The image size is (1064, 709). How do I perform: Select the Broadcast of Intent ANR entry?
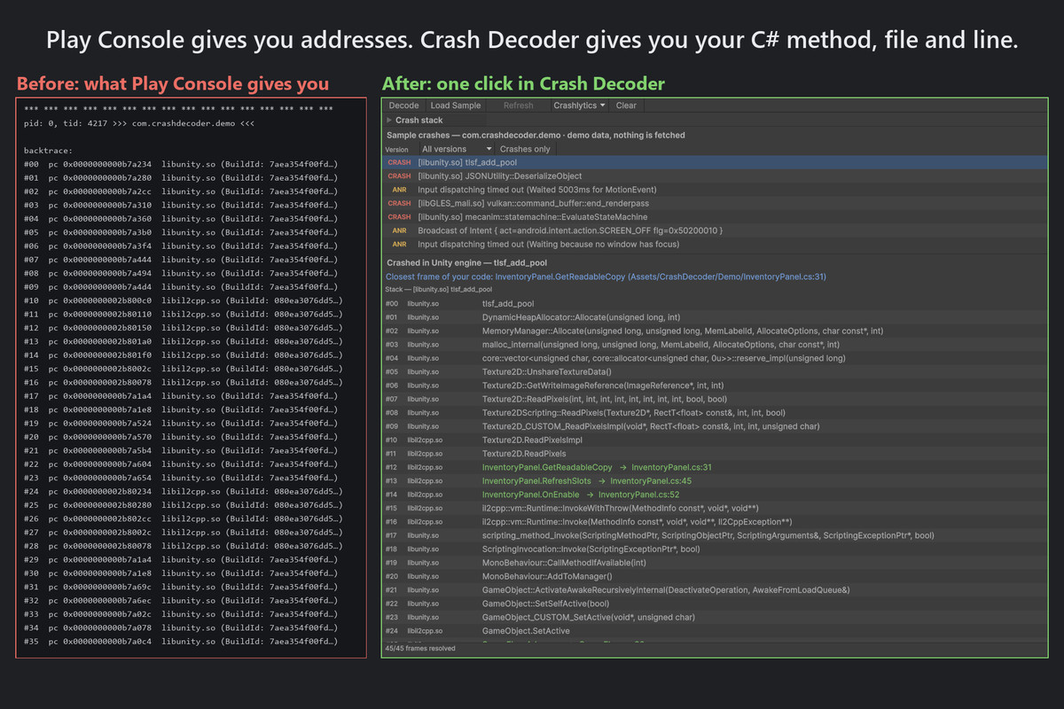point(716,230)
